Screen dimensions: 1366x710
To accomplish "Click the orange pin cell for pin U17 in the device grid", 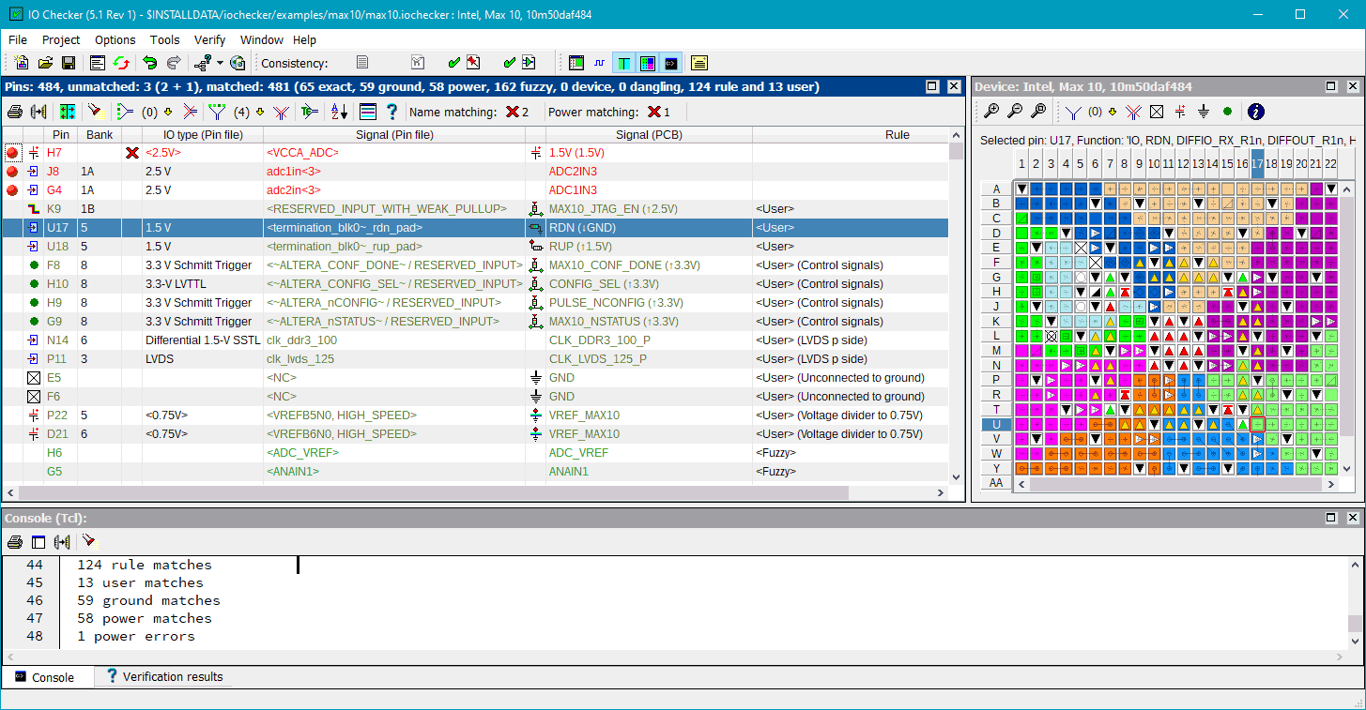I will pos(1257,424).
